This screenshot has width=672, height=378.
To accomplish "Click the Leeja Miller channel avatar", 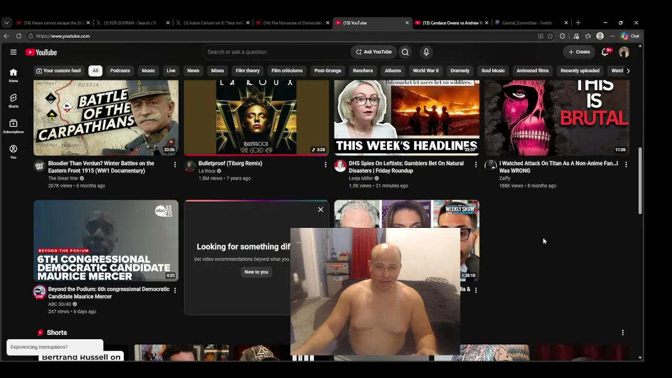I will click(340, 166).
